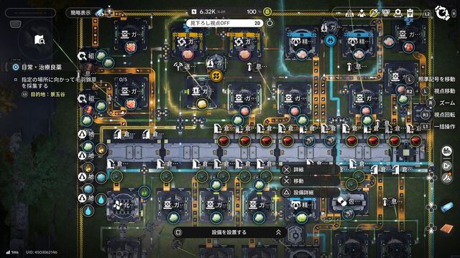This screenshot has width=460, height=258.
Task: Click the water drop icon beside the 化 machine
Action: point(101,200)
